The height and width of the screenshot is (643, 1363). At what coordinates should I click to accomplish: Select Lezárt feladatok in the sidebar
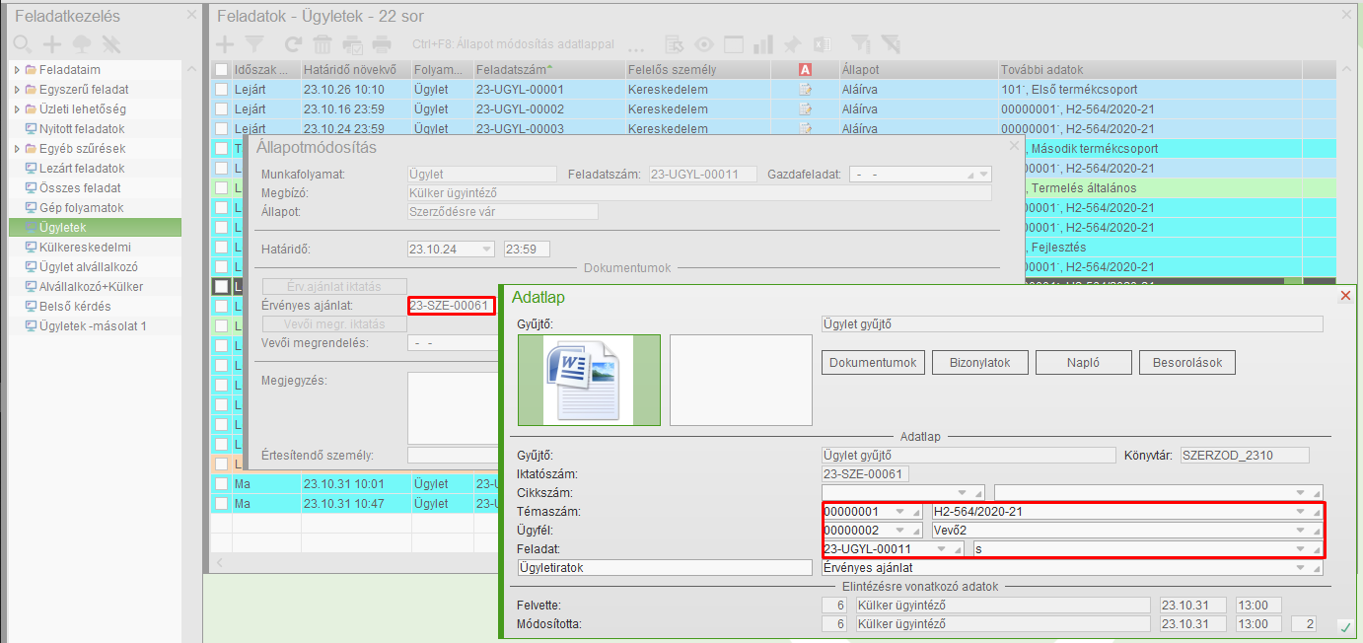click(80, 169)
